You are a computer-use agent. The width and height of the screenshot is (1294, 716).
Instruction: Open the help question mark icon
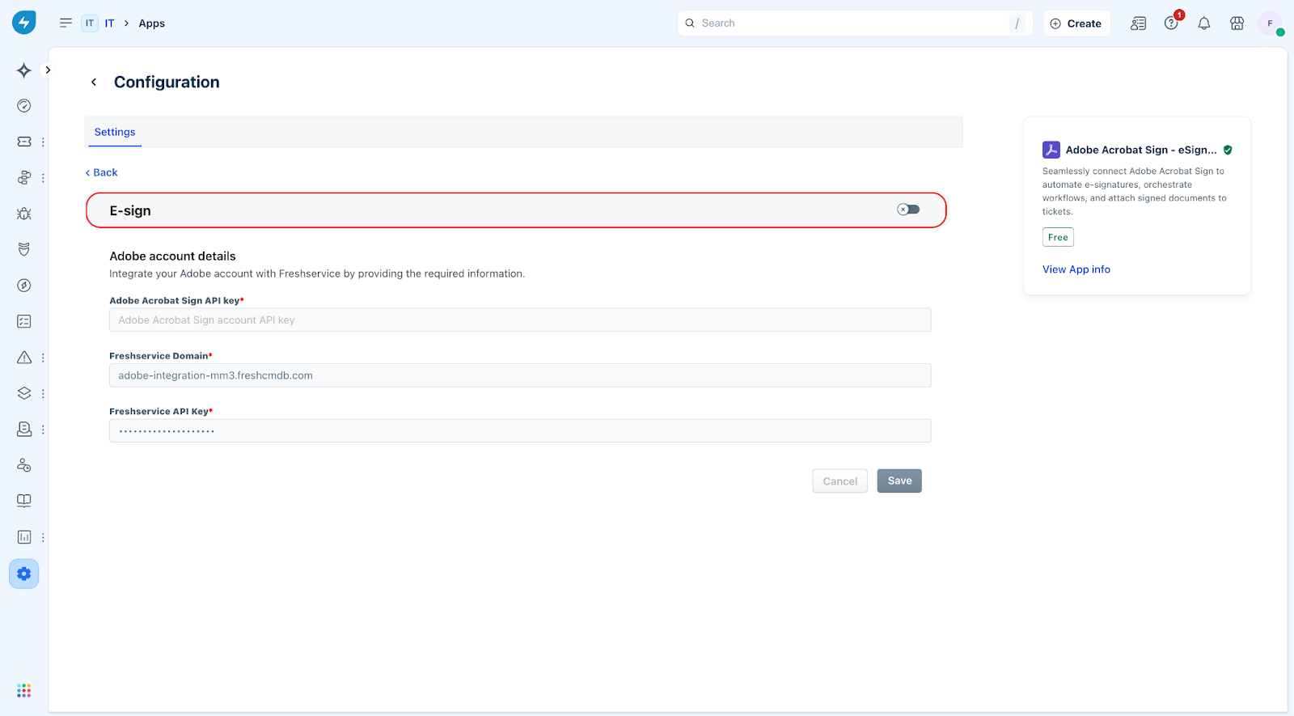click(1171, 23)
